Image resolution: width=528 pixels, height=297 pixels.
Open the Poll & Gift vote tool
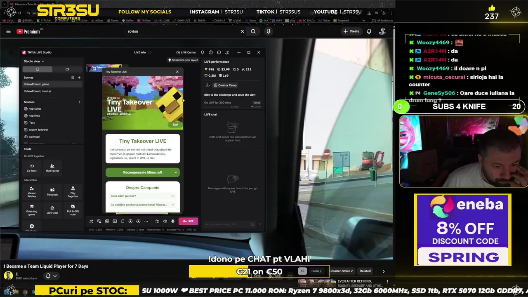point(73,210)
